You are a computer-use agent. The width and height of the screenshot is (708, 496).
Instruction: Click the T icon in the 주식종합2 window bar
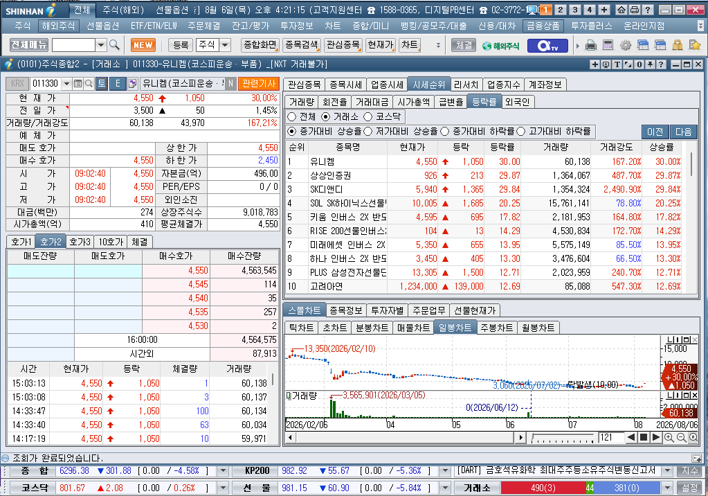617,64
